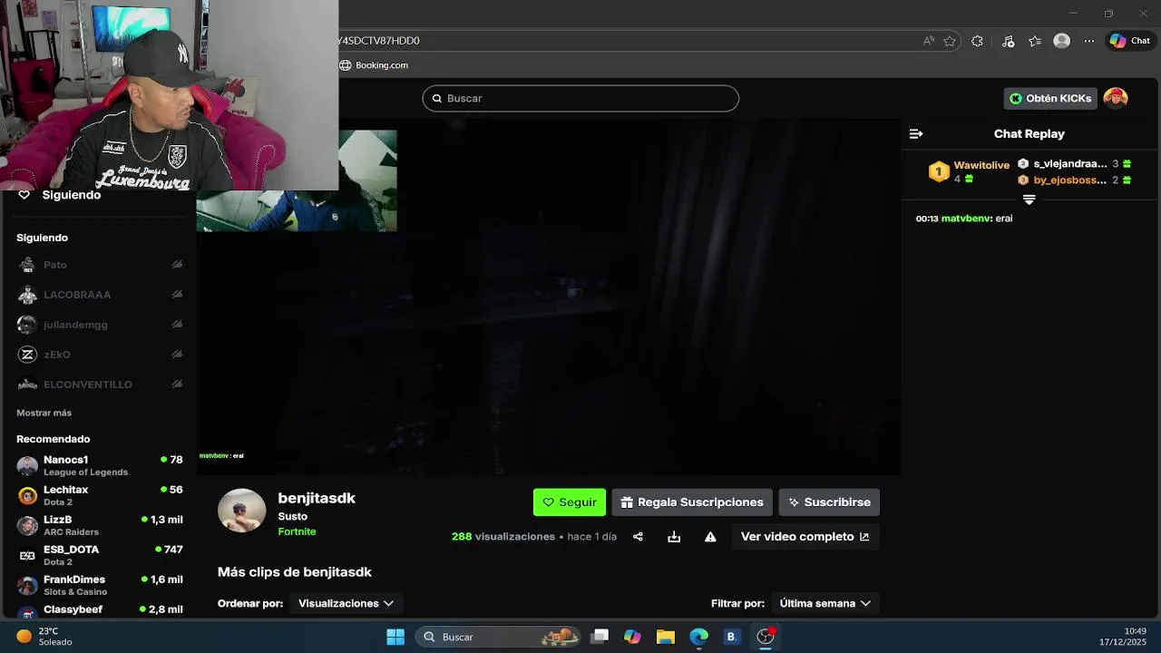Open the browser profile avatar icon

point(1062,41)
